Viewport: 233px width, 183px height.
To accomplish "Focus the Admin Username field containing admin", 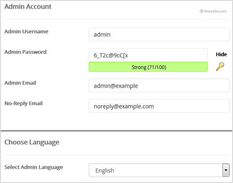I will tap(159, 35).
